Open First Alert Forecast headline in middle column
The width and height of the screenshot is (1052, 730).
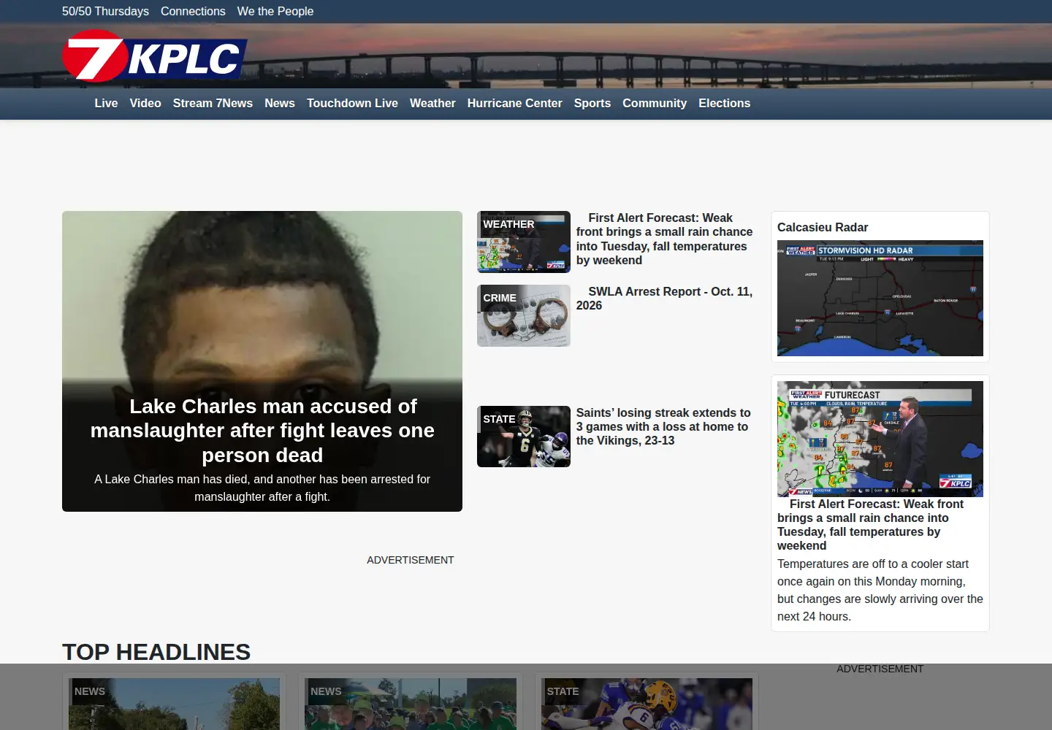664,239
